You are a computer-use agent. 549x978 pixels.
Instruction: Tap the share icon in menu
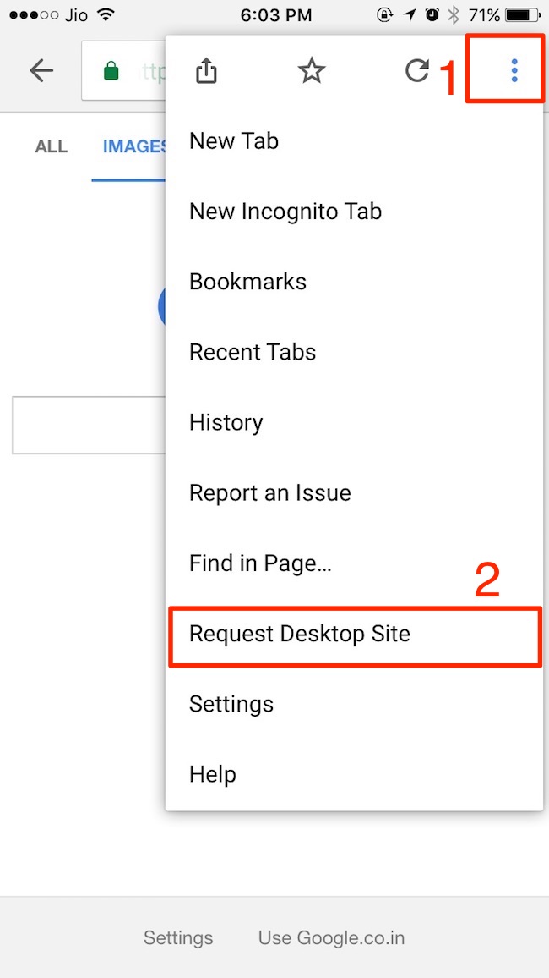[206, 71]
